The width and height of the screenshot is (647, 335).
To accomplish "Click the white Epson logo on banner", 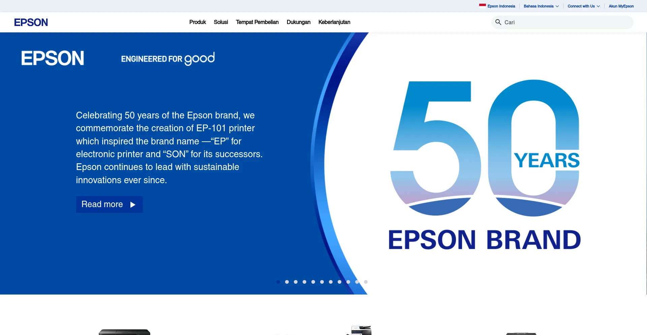I will tap(53, 58).
